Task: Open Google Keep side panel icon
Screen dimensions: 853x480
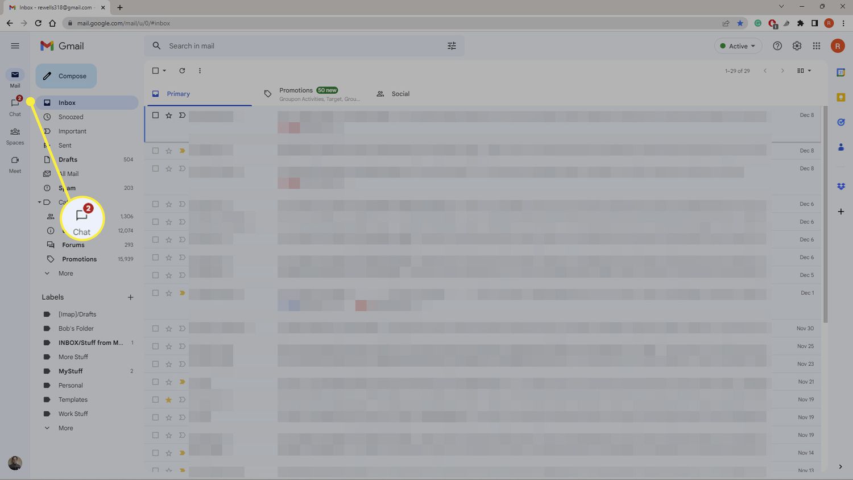Action: pyautogui.click(x=840, y=97)
